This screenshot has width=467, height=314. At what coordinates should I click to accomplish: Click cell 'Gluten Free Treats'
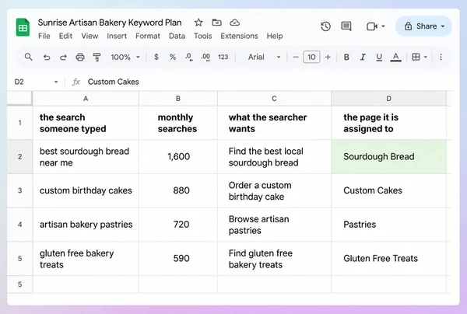388,258
